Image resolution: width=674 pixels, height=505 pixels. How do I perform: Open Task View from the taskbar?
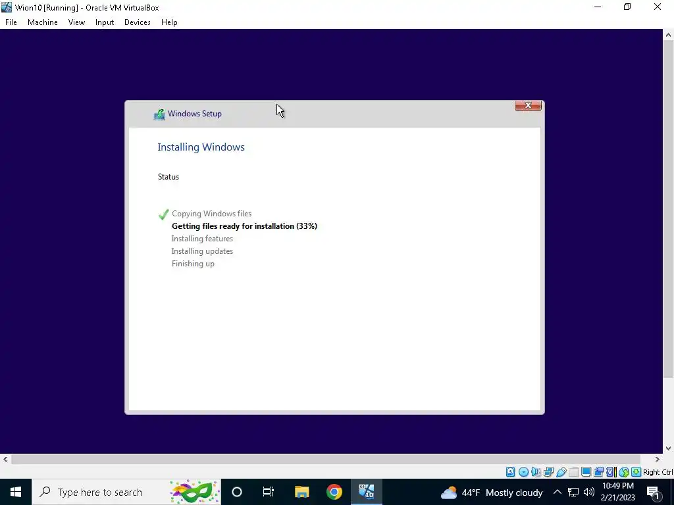pyautogui.click(x=269, y=492)
